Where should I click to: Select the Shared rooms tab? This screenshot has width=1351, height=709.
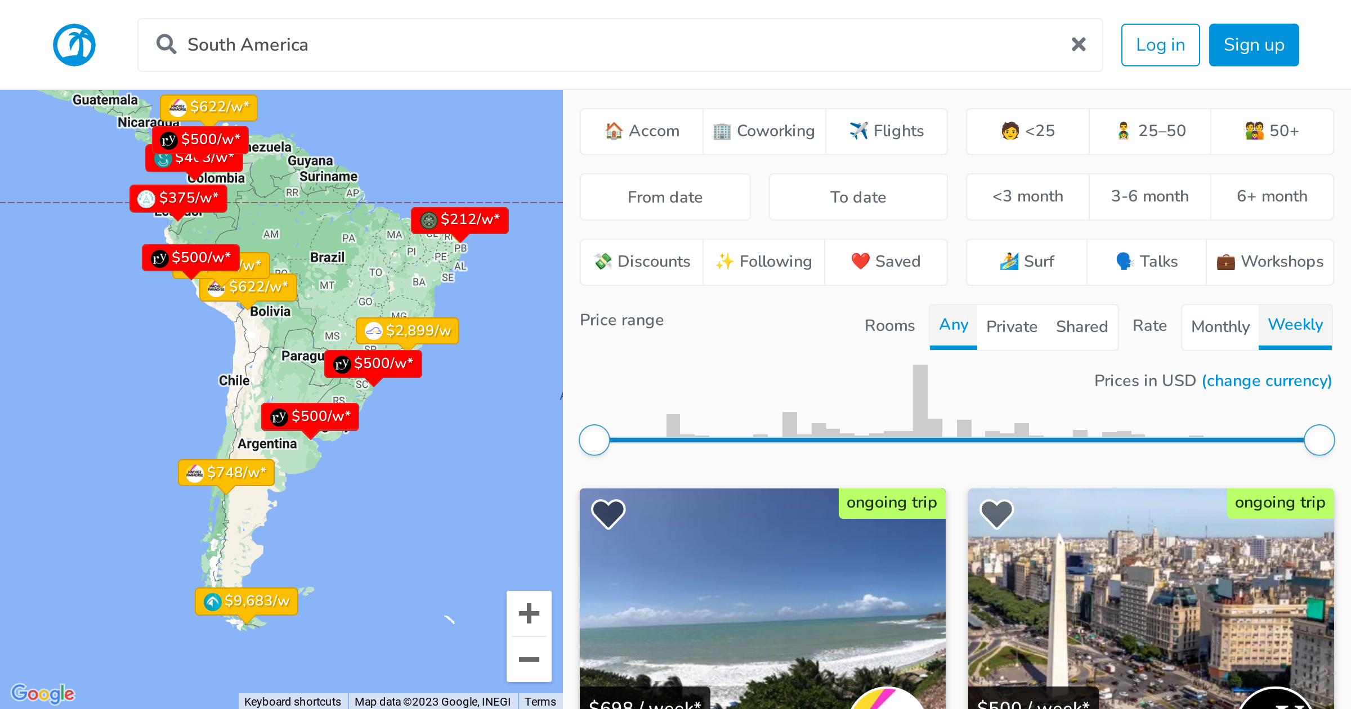[1082, 327]
